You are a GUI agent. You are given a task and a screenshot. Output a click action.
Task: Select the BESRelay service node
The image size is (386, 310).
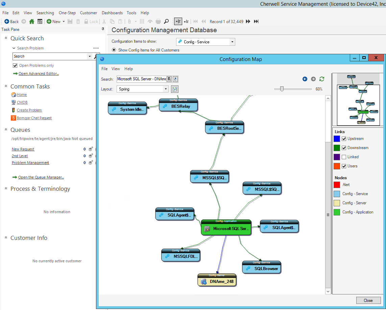tap(178, 105)
